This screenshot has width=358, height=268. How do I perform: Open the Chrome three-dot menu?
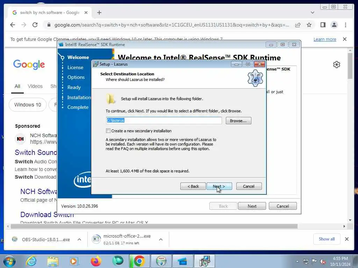(x=345, y=25)
